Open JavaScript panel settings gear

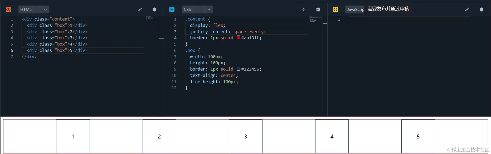[482, 9]
